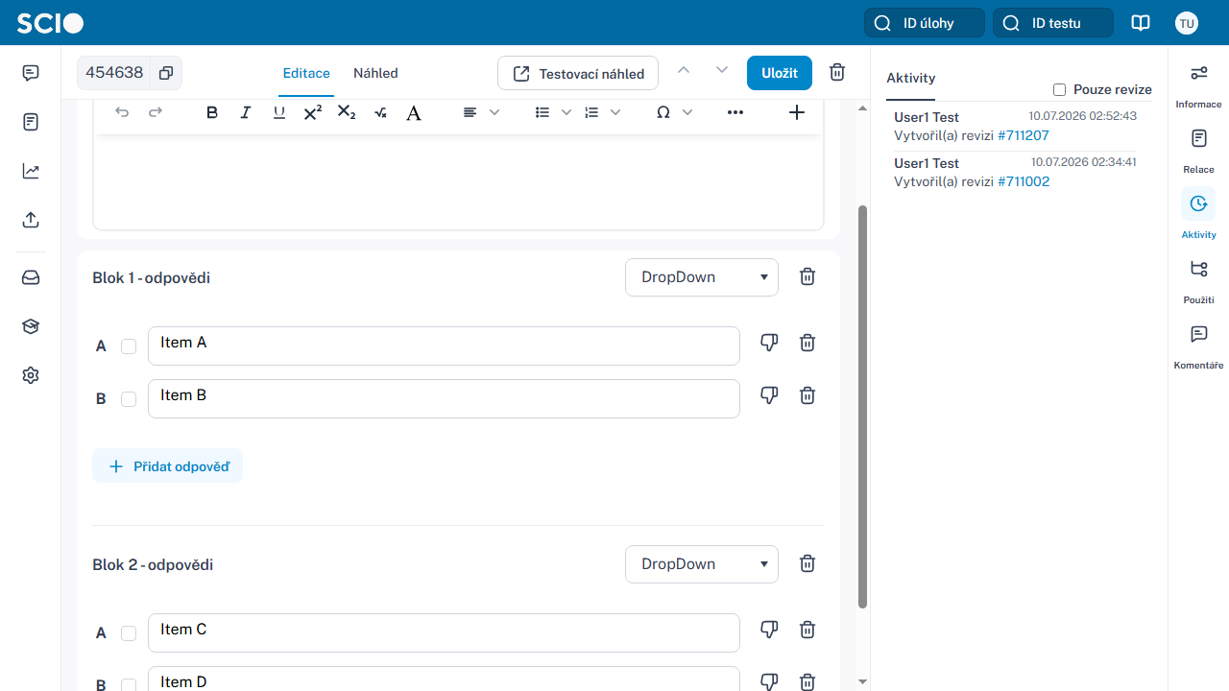This screenshot has height=691, width=1229.
Task: Expand numbered list options arrow
Action: pyautogui.click(x=615, y=112)
